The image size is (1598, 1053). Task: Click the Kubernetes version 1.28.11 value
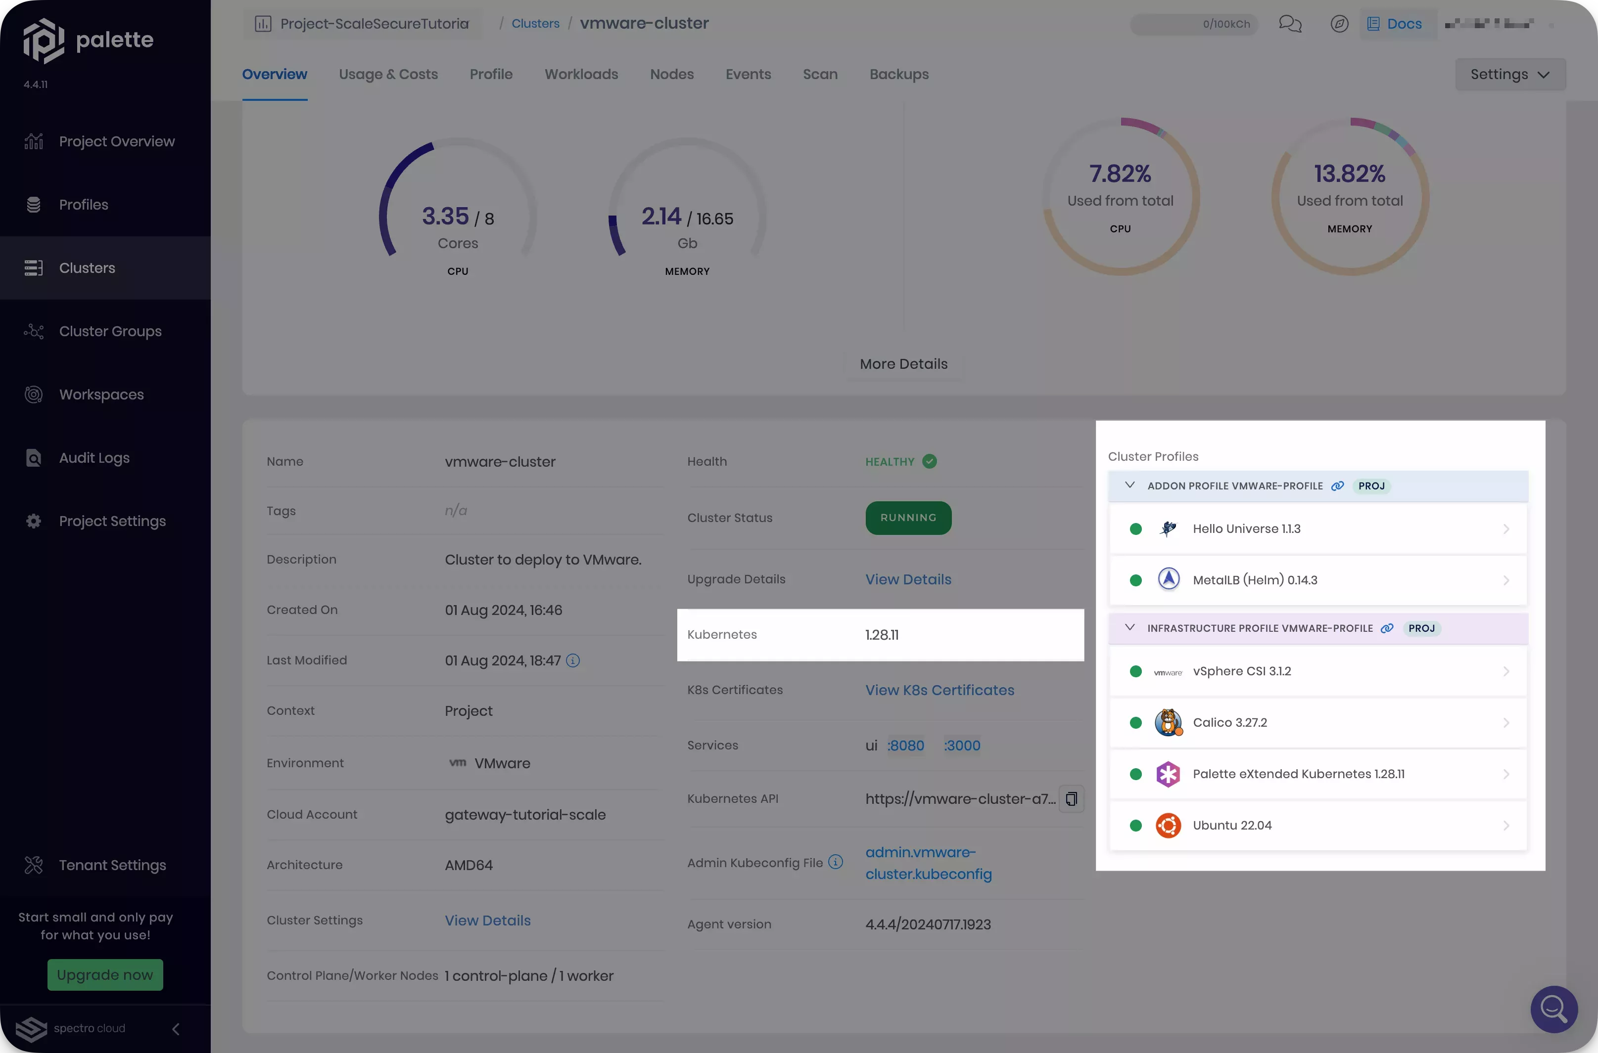pyautogui.click(x=882, y=635)
